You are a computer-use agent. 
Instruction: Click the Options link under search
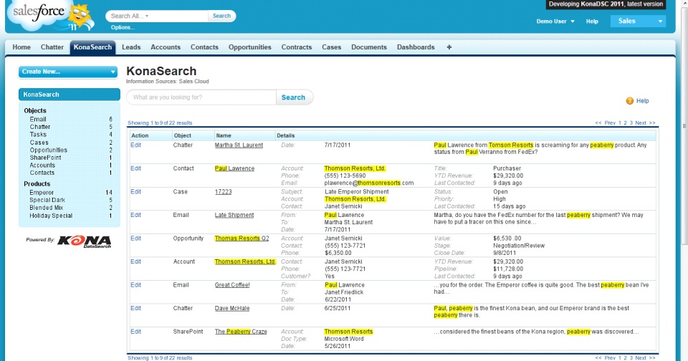coord(123,27)
